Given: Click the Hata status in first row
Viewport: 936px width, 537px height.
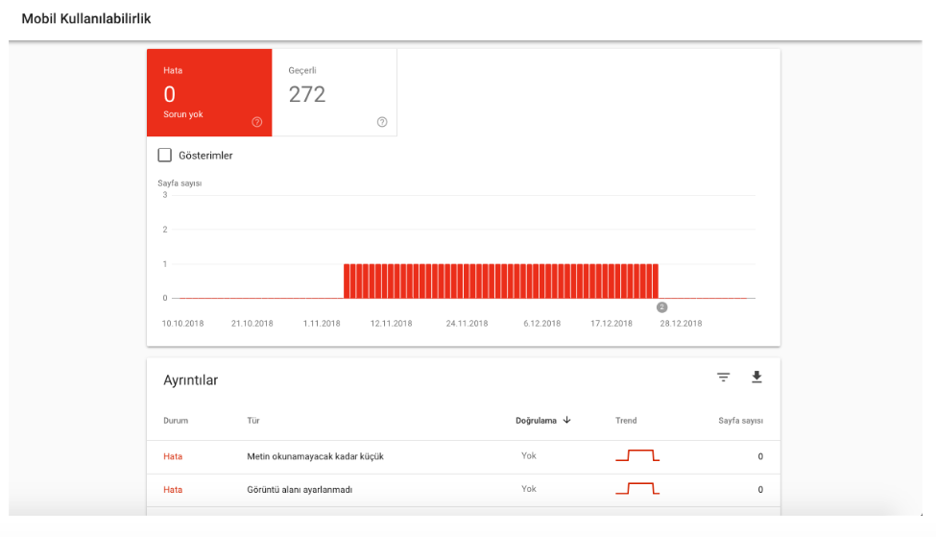Looking at the screenshot, I should tap(173, 456).
